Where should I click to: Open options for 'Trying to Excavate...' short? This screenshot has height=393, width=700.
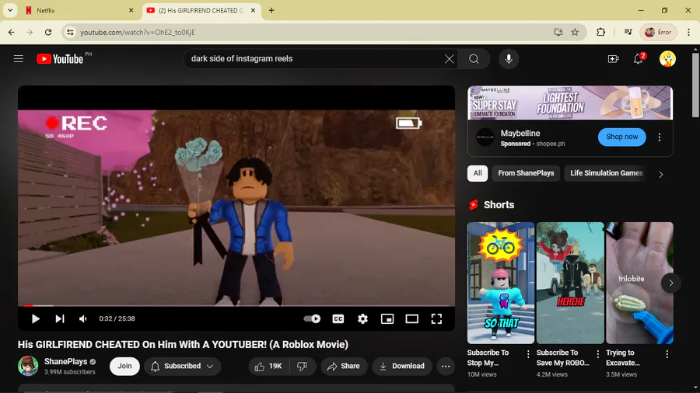click(x=667, y=354)
